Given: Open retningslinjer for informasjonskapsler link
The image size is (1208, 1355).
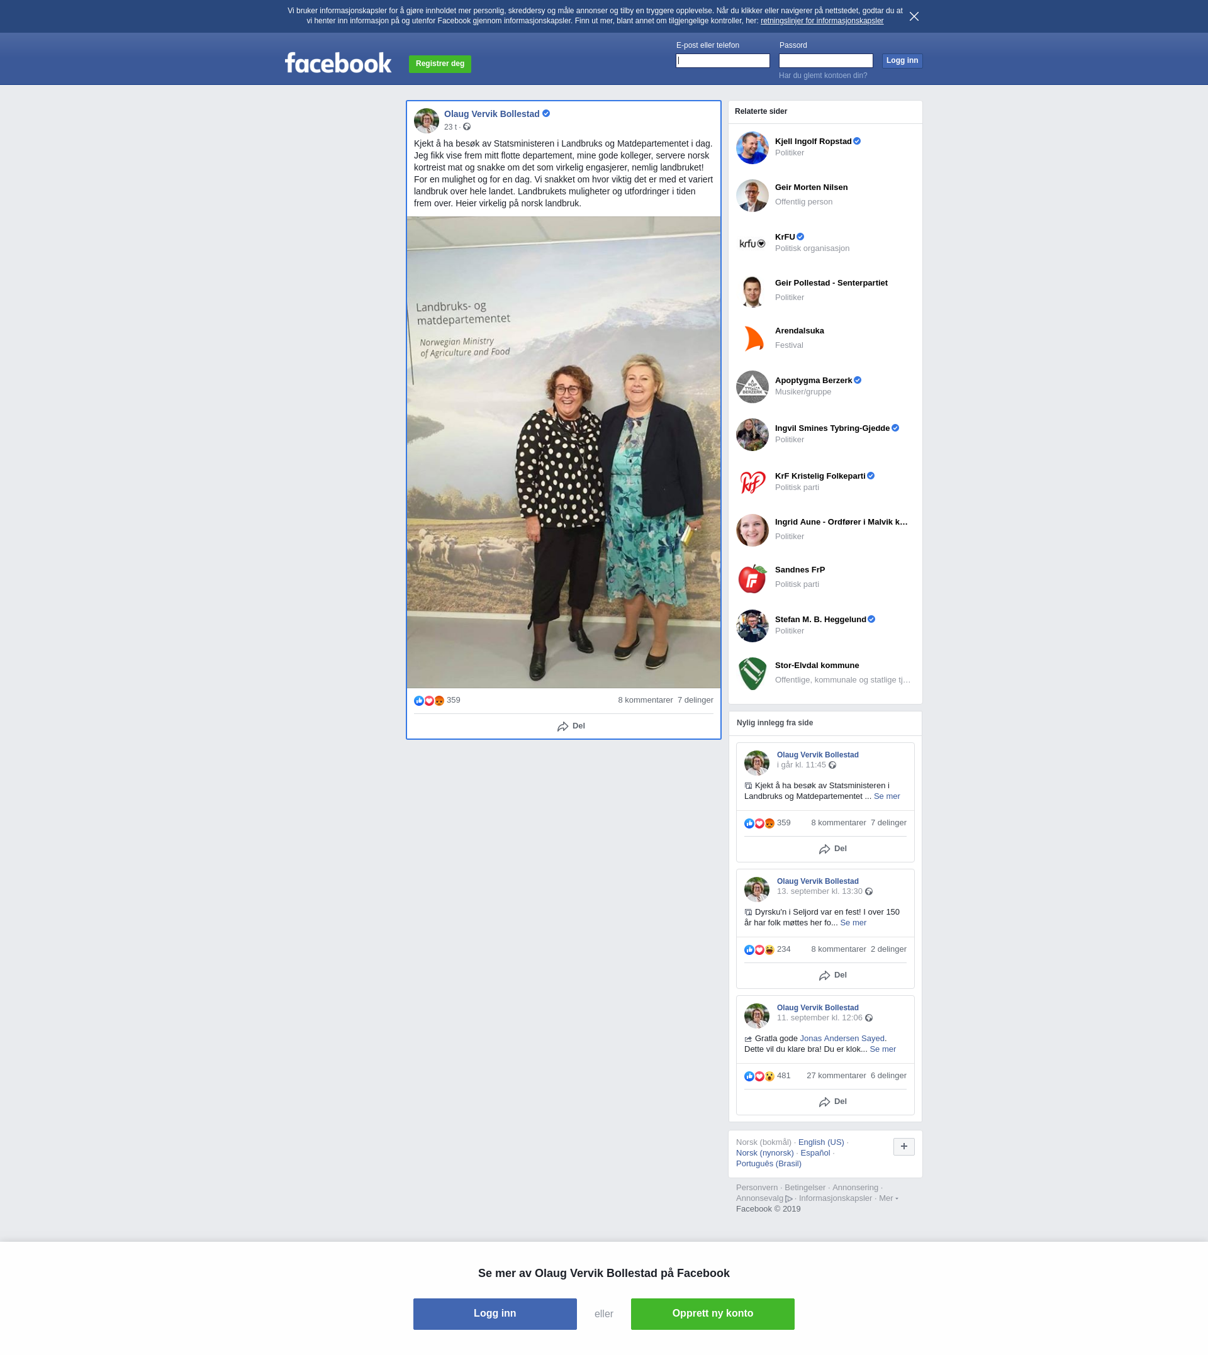Looking at the screenshot, I should tap(821, 21).
